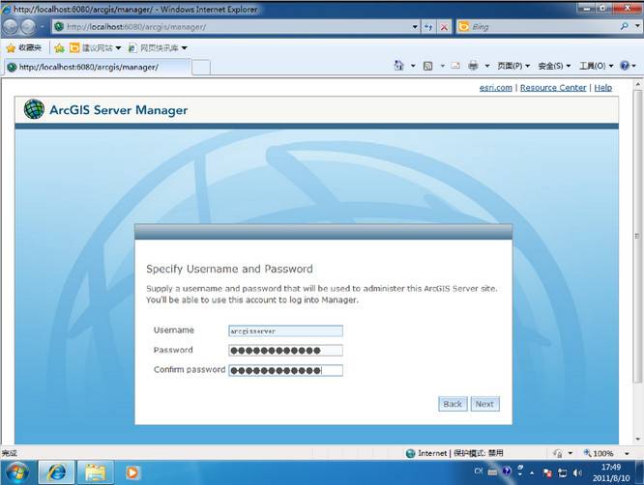644x485 pixels.
Task: Click the browser Back arrow button
Action: coord(11,27)
